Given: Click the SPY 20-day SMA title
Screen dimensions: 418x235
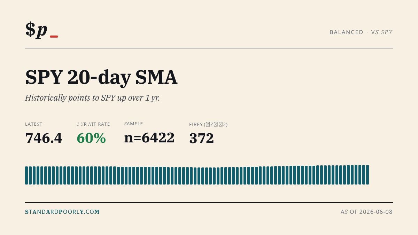Looking at the screenshot, I should pyautogui.click(x=101, y=77).
